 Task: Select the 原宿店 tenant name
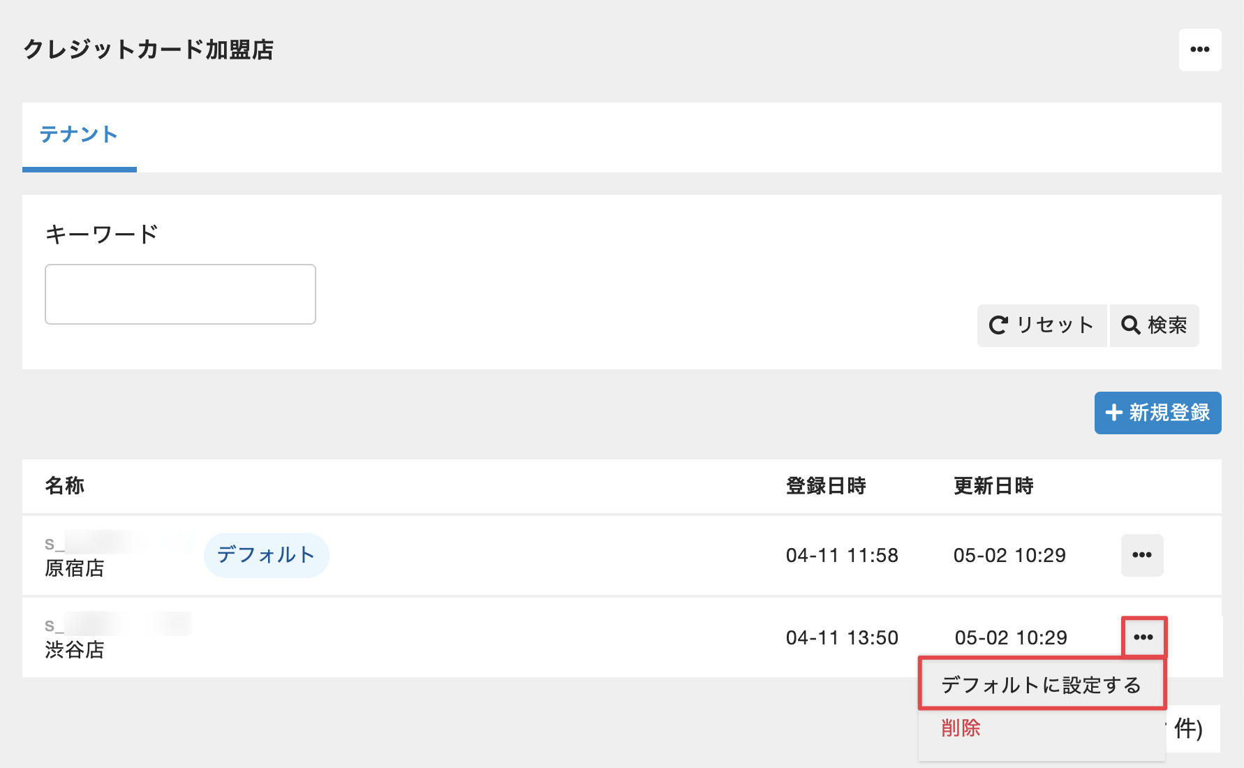coord(75,568)
